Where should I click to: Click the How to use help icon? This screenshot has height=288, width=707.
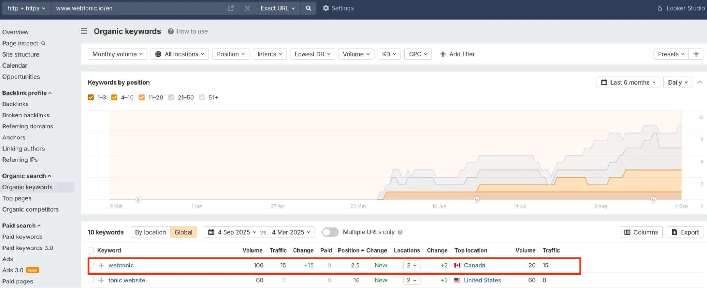[x=170, y=31]
